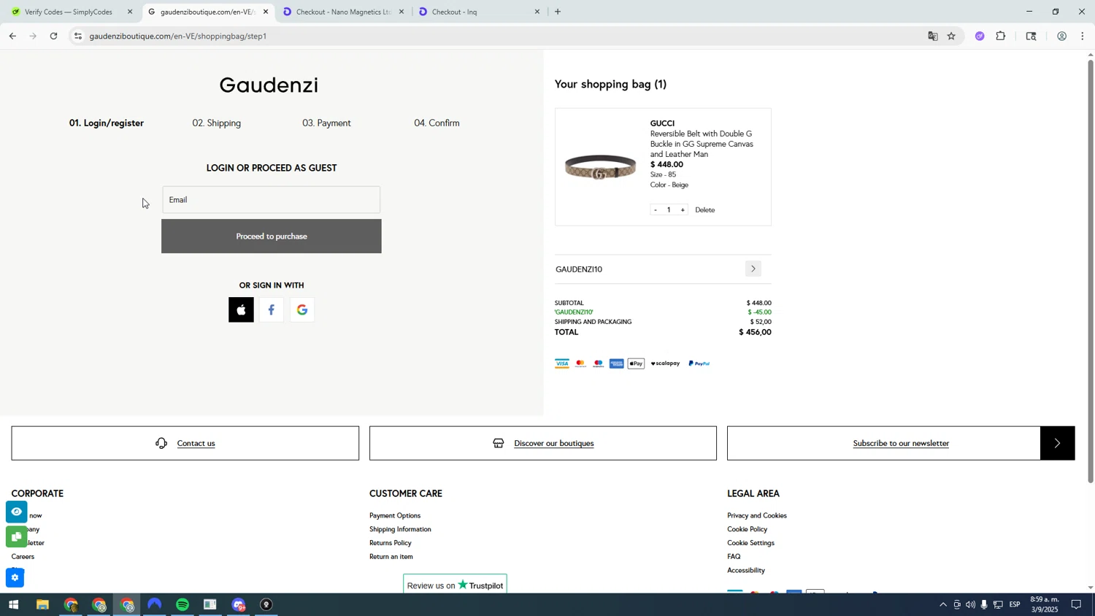This screenshot has height=616, width=1095.
Task: Open Careers link
Action: tap(23, 557)
